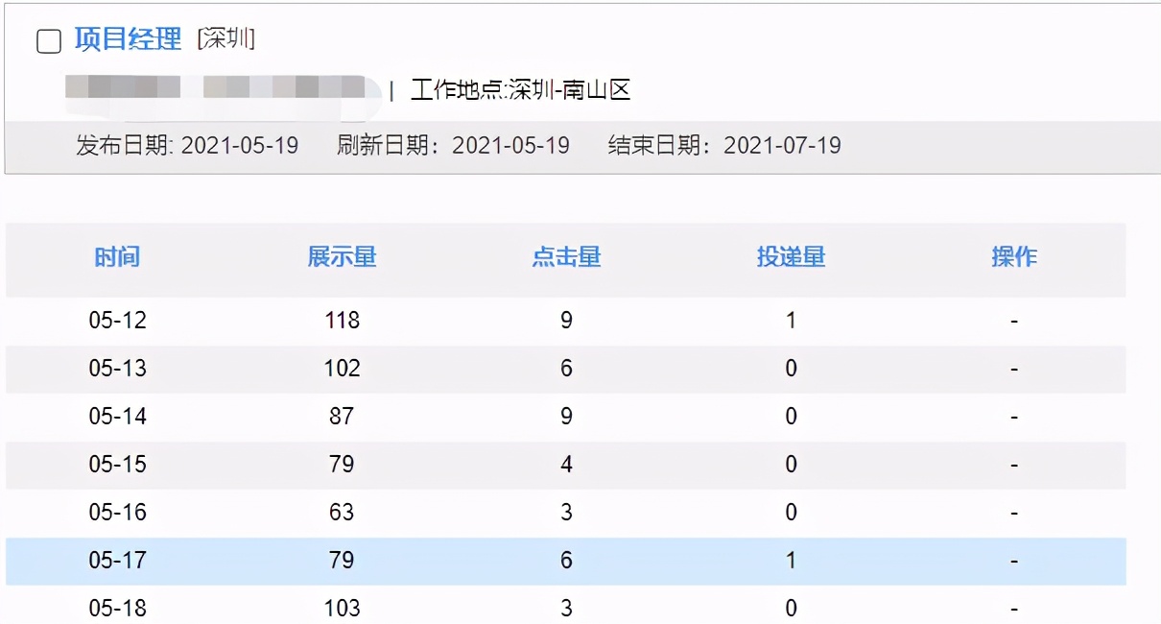This screenshot has width=1161, height=624.
Task: Click the 操作 column header
Action: (1014, 257)
